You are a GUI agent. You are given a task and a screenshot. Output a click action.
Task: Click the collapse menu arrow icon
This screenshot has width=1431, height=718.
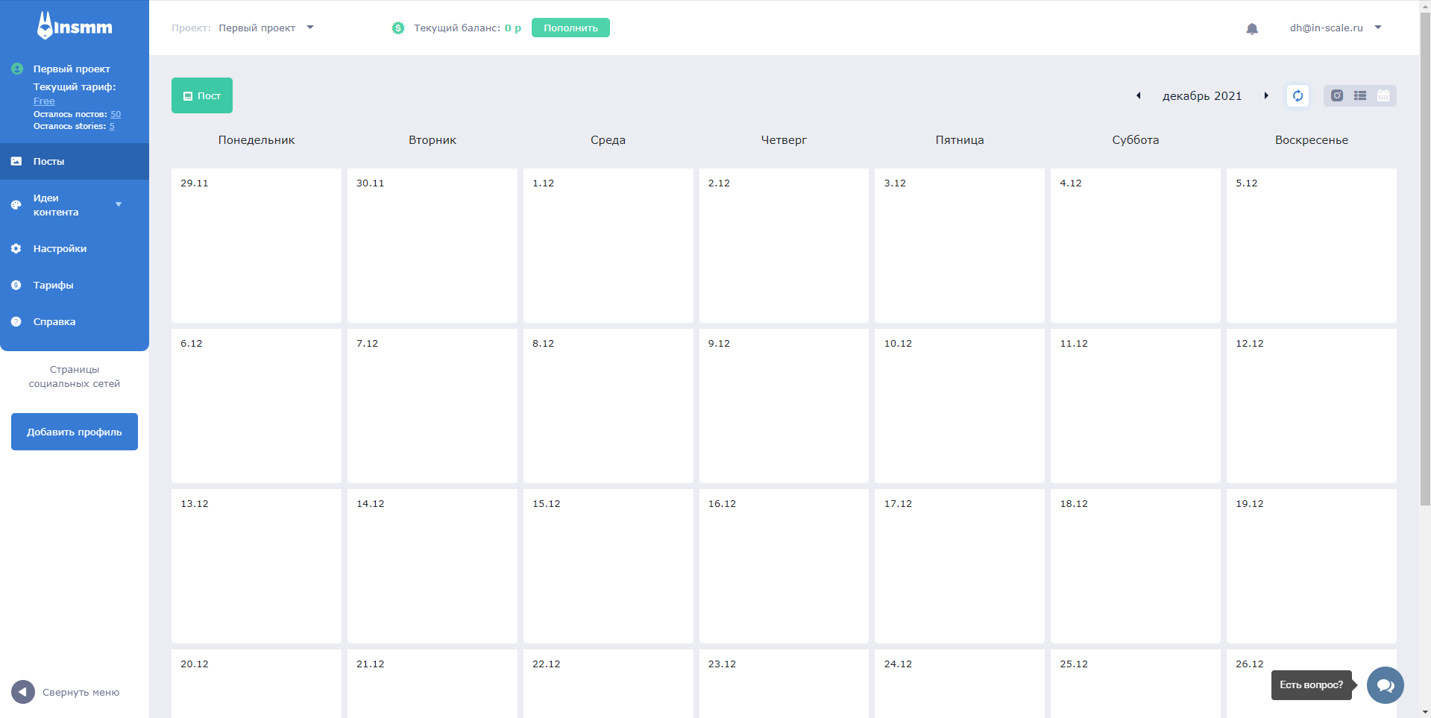coord(23,692)
